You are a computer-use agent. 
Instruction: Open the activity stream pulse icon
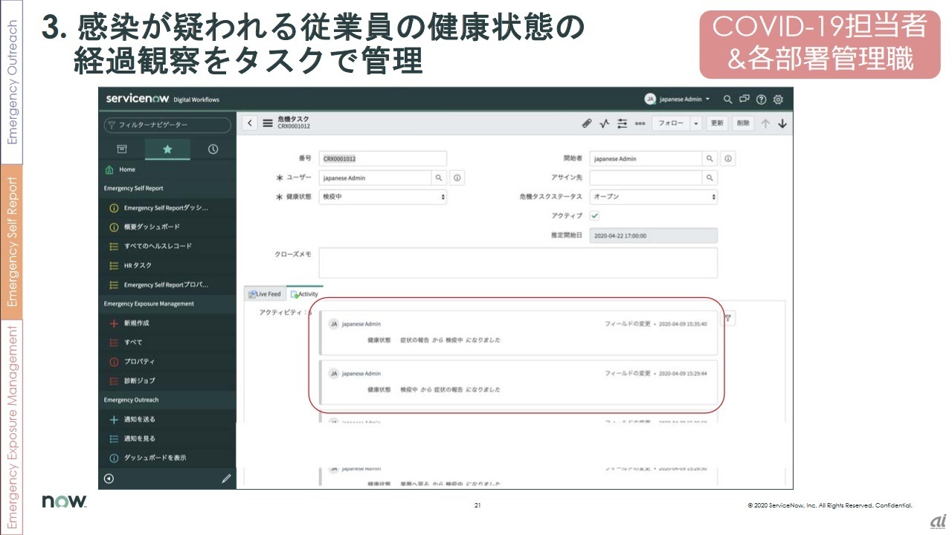pyautogui.click(x=605, y=123)
